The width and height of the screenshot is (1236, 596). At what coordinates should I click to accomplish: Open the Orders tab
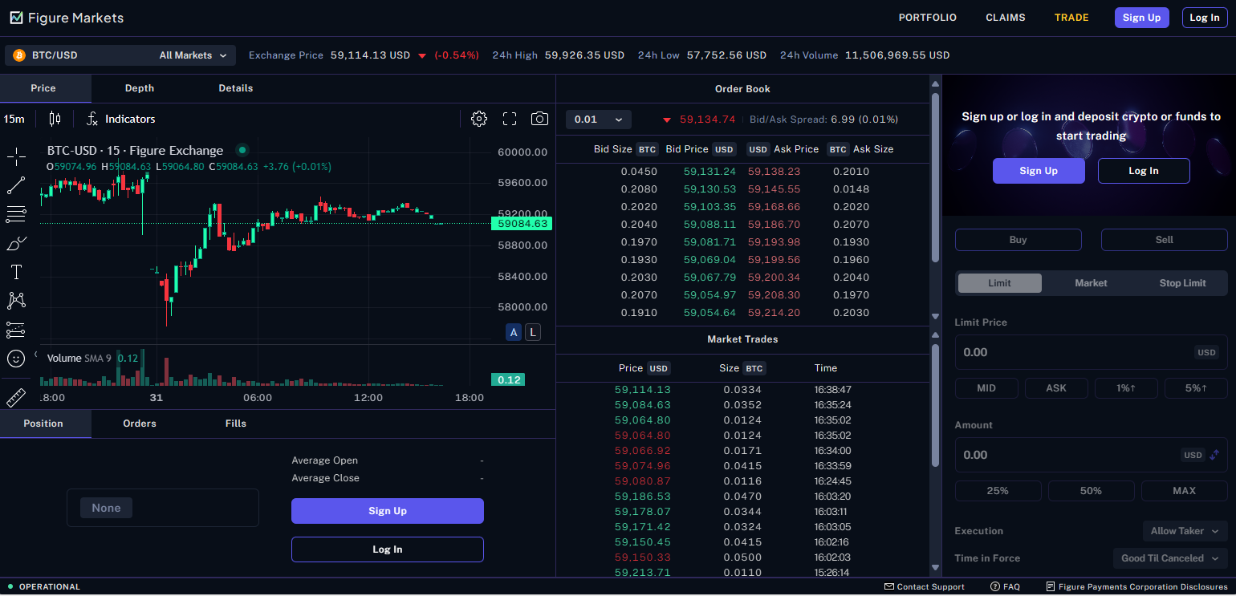coord(140,424)
